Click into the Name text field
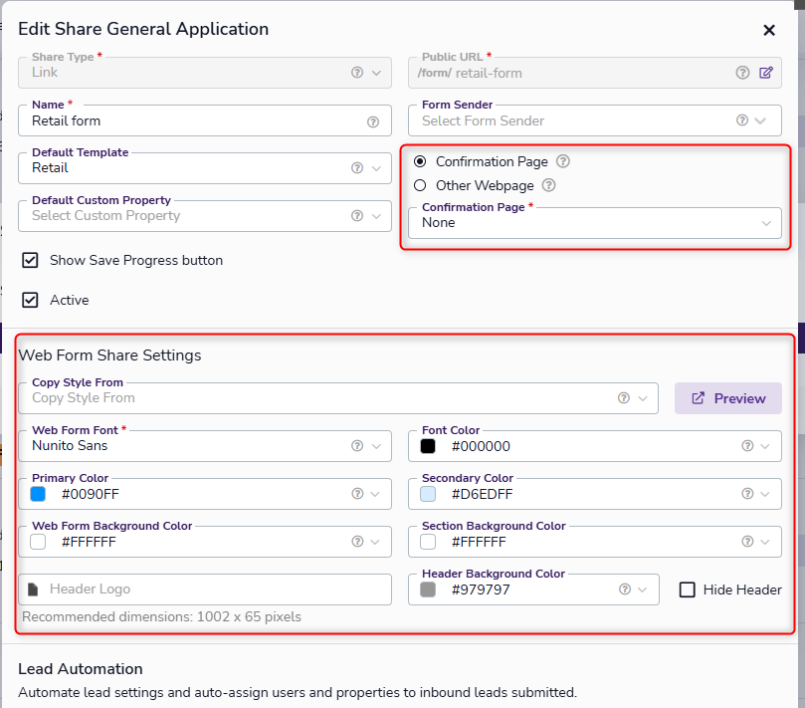The width and height of the screenshot is (805, 708). click(189, 121)
